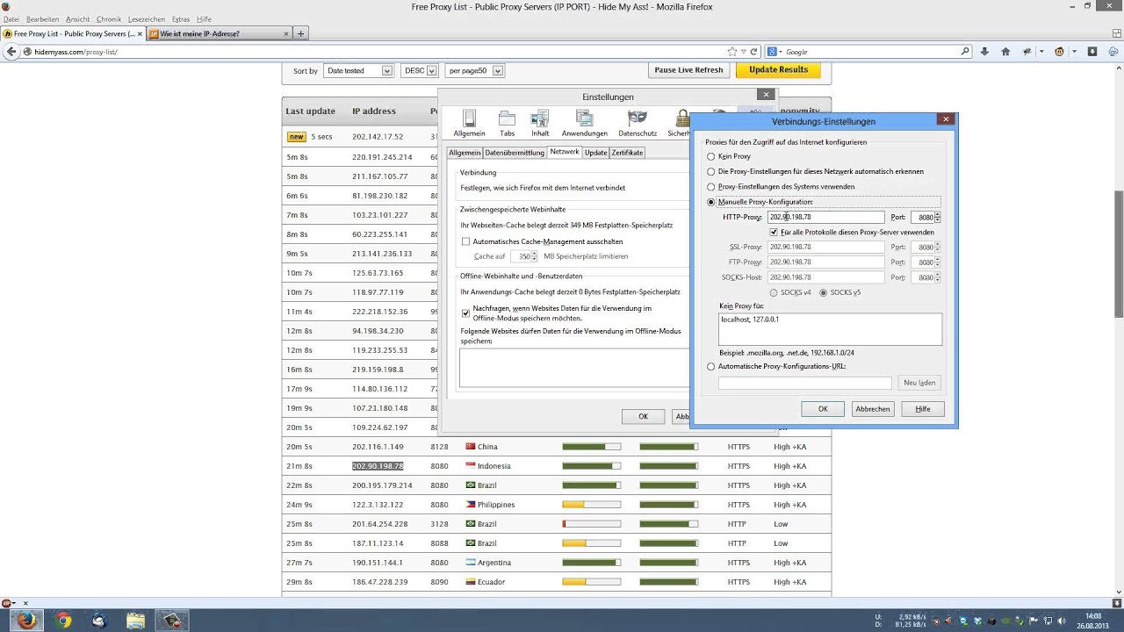The width and height of the screenshot is (1124, 632).
Task: Select Automatische Proxy-Konfigurations-URL radio button
Action: 711,366
